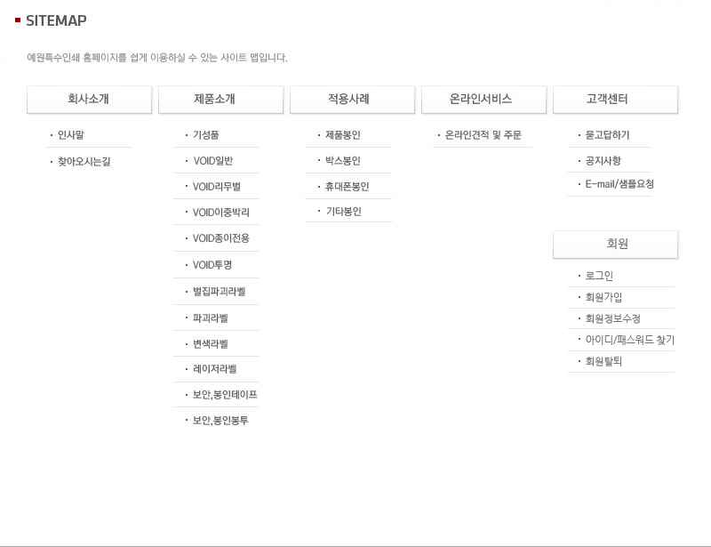Click the 회원탈퇴 link
The width and height of the screenshot is (711, 547).
[603, 361]
